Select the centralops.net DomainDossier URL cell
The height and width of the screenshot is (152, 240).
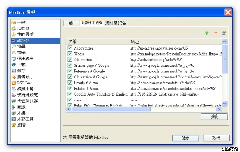(176, 54)
